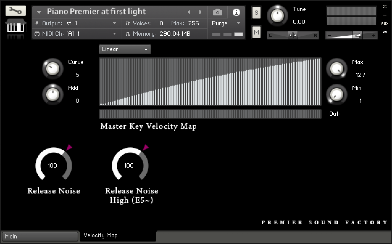
Task: Solo the instrument with S button
Action: pyautogui.click(x=256, y=13)
